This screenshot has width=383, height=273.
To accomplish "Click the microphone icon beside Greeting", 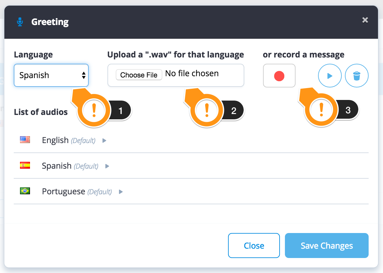I will pyautogui.click(x=20, y=22).
